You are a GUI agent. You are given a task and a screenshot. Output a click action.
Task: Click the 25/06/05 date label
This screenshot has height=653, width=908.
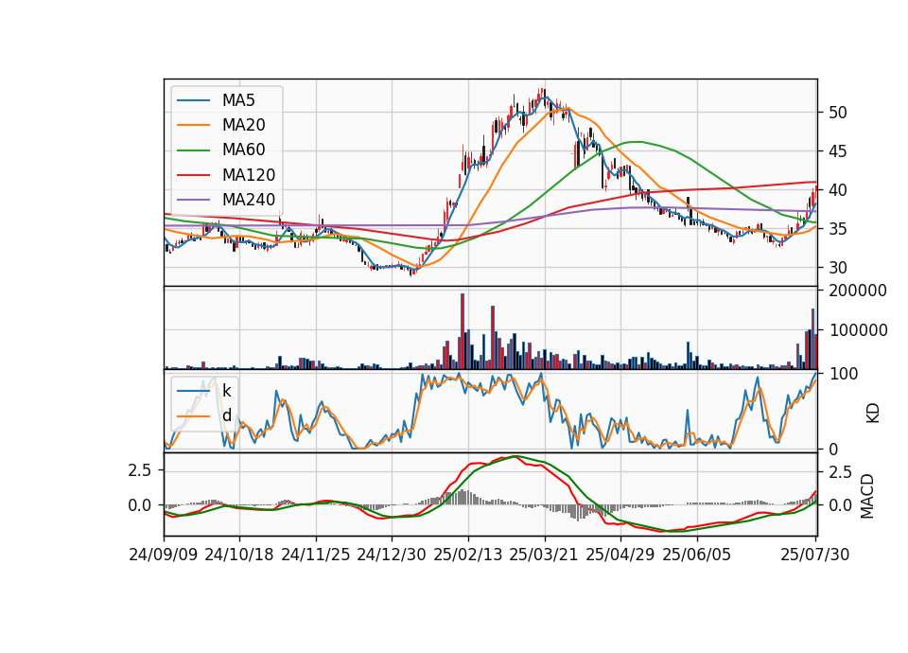(697, 555)
